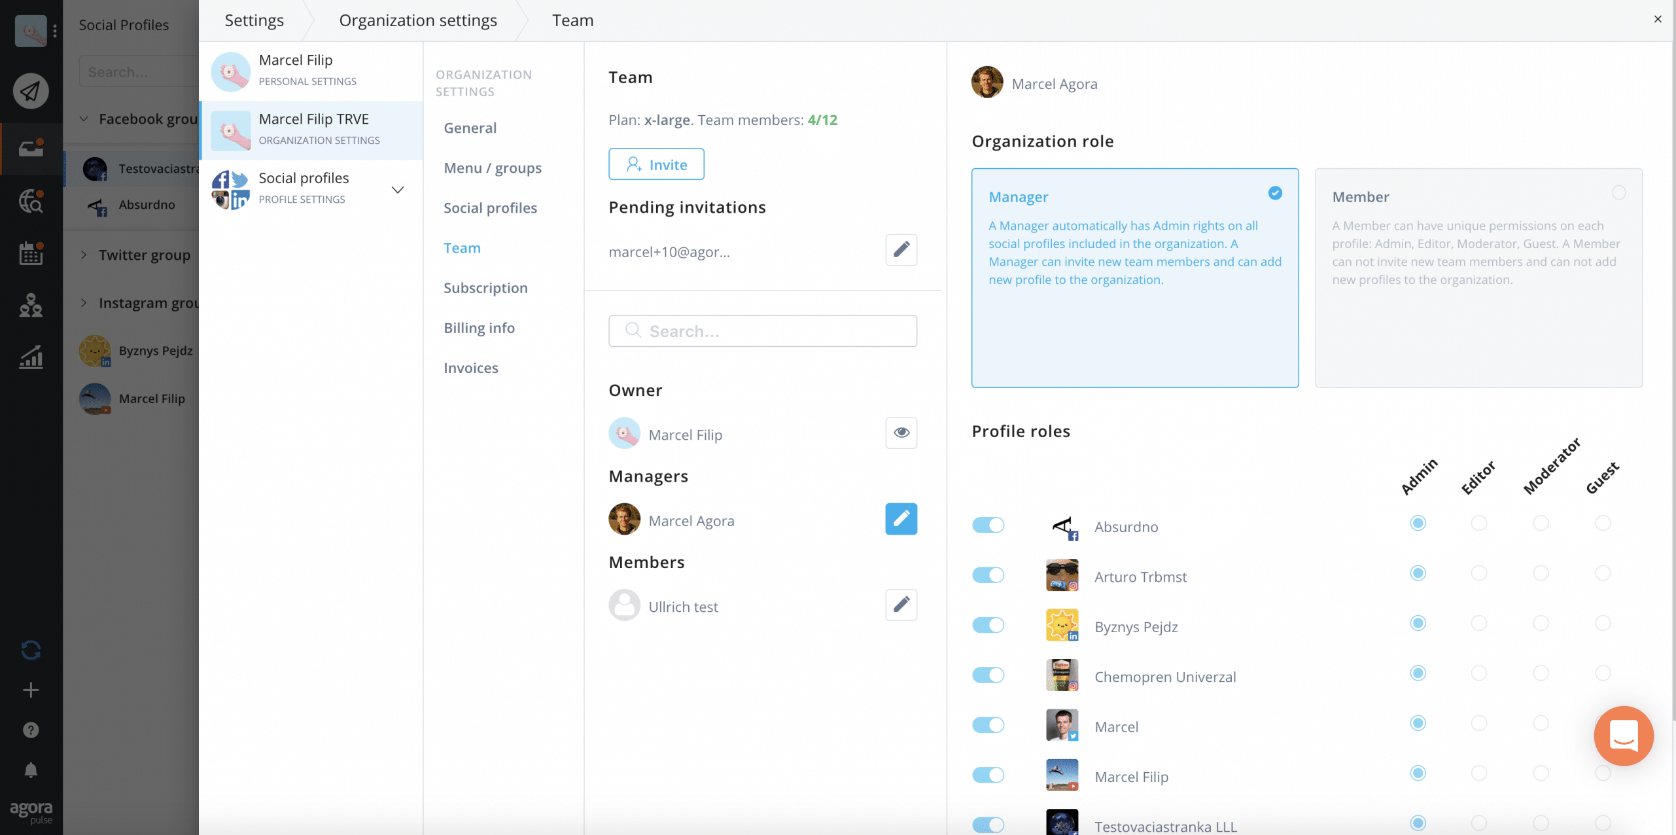The image size is (1676, 835).
Task: Open the orange chat support bubble
Action: pyautogui.click(x=1624, y=736)
